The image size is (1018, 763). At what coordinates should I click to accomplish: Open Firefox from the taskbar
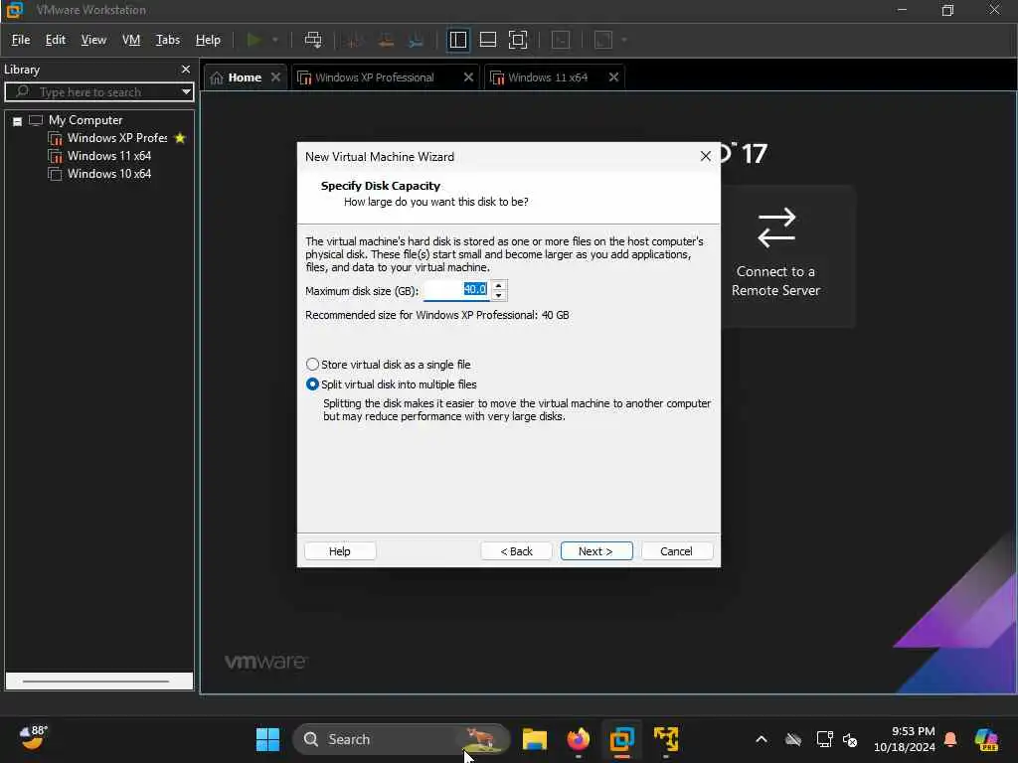pos(579,739)
